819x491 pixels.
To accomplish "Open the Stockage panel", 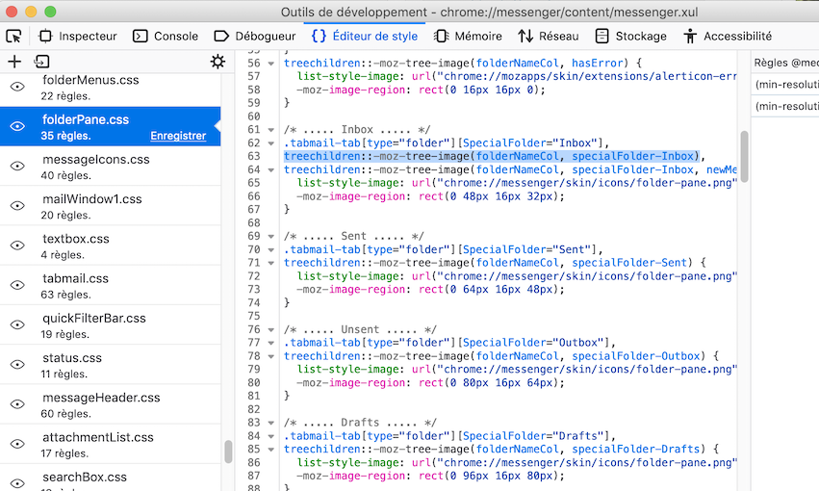I will 630,36.
